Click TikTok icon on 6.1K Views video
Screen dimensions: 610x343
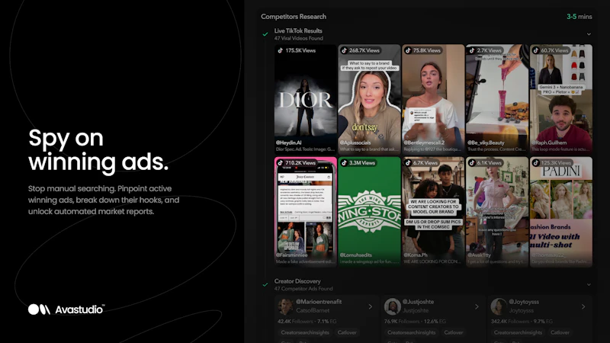472,163
